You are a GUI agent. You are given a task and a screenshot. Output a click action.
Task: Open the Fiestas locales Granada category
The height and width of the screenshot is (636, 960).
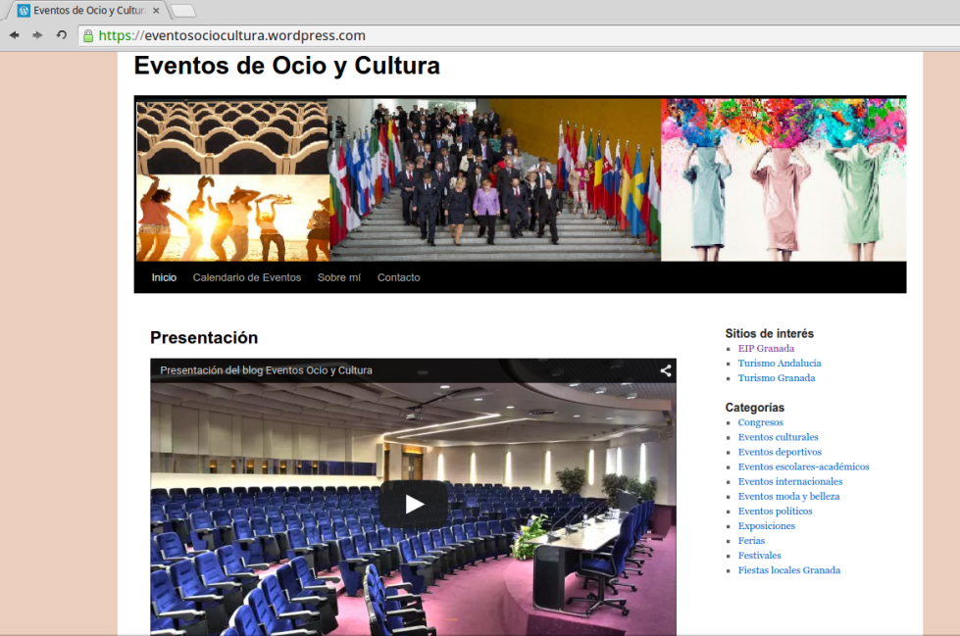(x=788, y=569)
